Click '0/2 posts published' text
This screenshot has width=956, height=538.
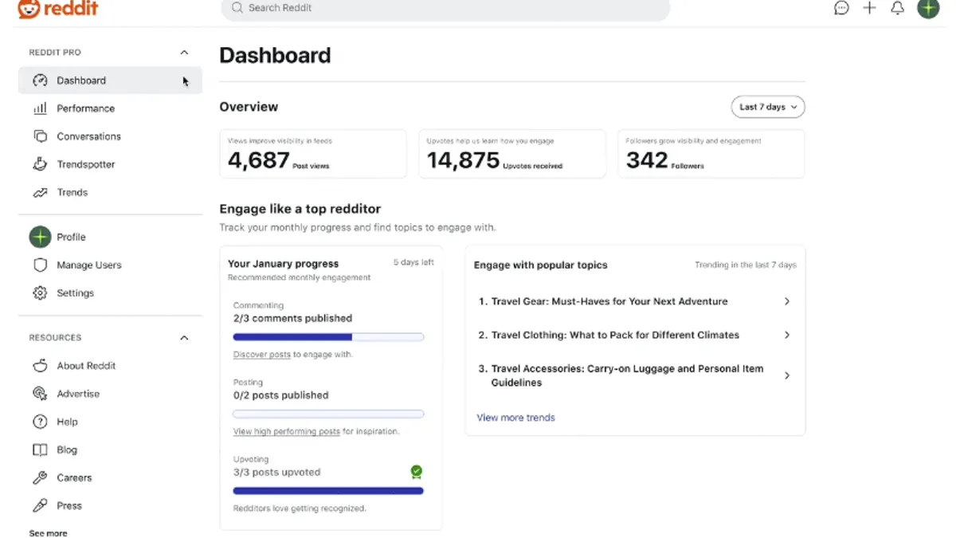[x=280, y=395]
